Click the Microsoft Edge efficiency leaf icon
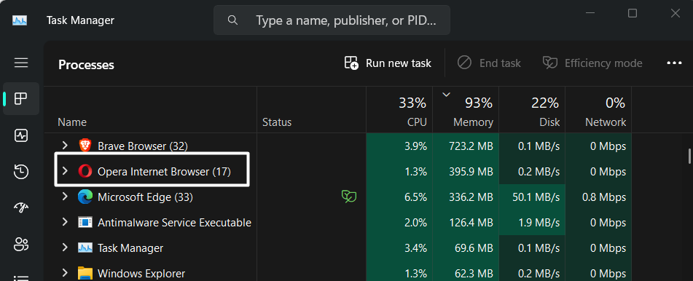 [x=349, y=197]
